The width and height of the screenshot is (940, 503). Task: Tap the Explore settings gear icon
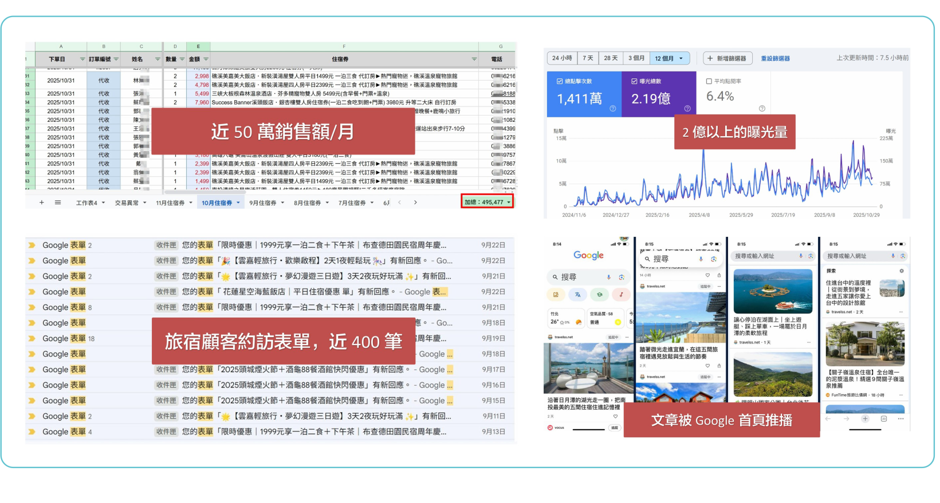901,271
